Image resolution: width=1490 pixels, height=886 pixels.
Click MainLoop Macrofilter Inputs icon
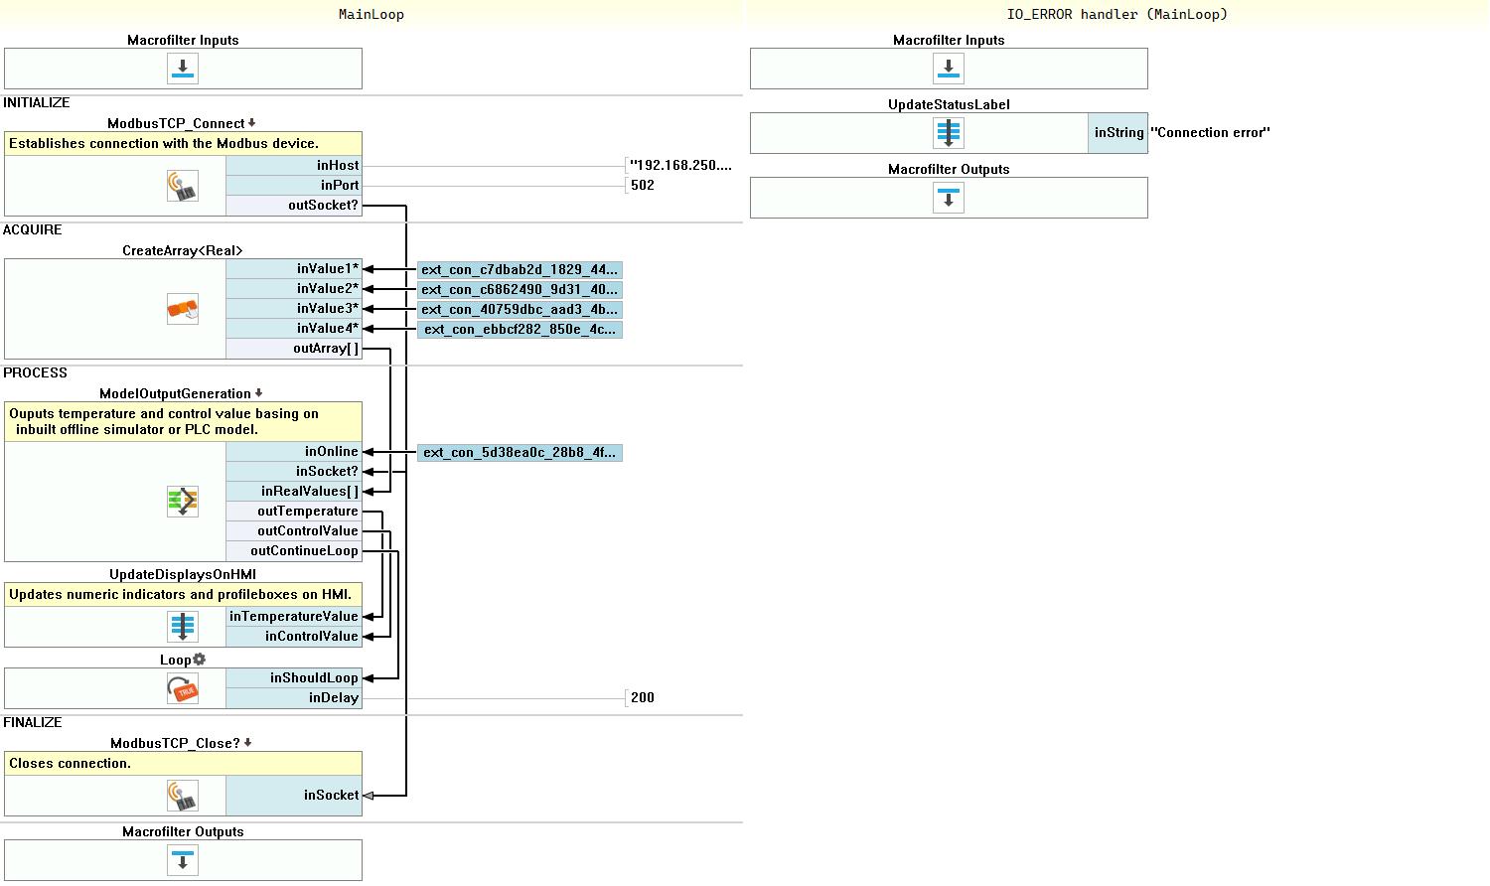tap(182, 69)
